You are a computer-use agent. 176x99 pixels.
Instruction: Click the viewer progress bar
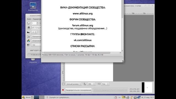(x=82, y=57)
